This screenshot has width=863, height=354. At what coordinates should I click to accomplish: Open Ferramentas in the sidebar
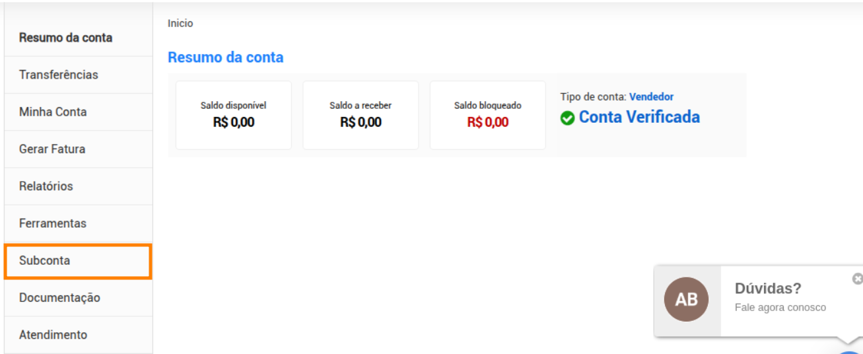point(78,223)
